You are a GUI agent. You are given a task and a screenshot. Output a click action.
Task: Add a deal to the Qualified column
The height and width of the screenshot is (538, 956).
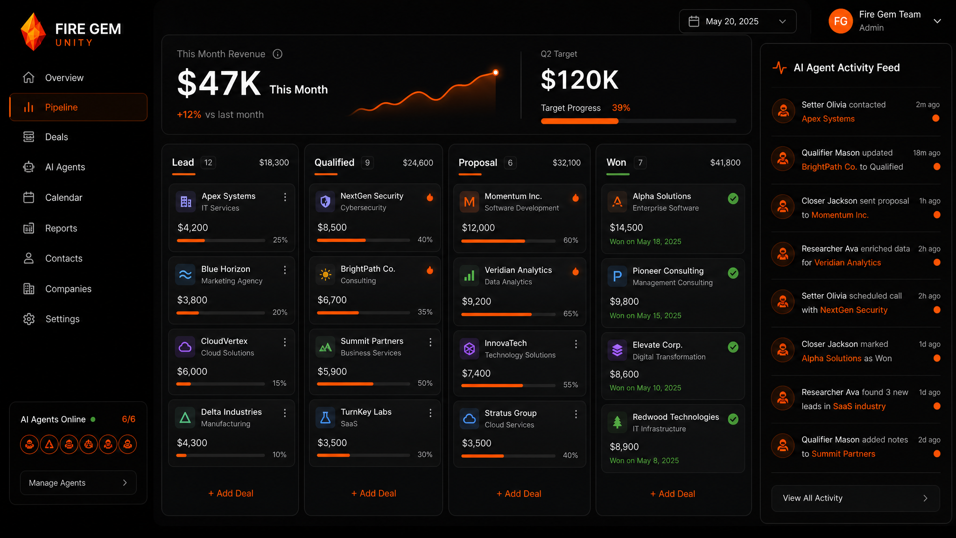[x=373, y=493]
